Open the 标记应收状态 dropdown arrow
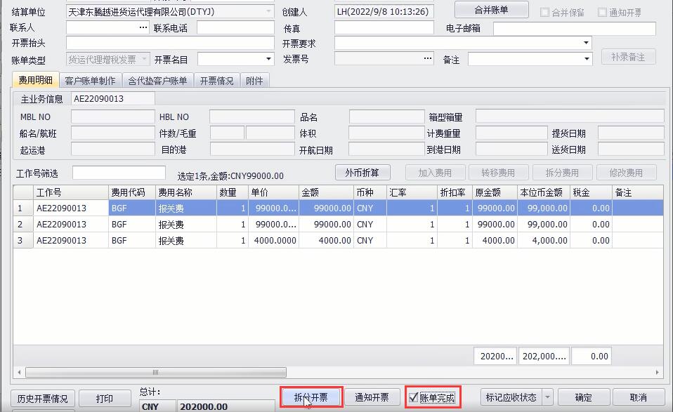 coord(547,397)
